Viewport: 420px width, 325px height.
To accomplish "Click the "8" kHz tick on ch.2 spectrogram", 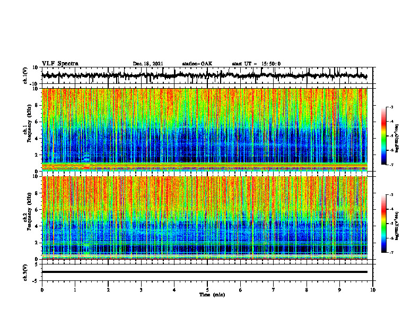I will 37,193.
